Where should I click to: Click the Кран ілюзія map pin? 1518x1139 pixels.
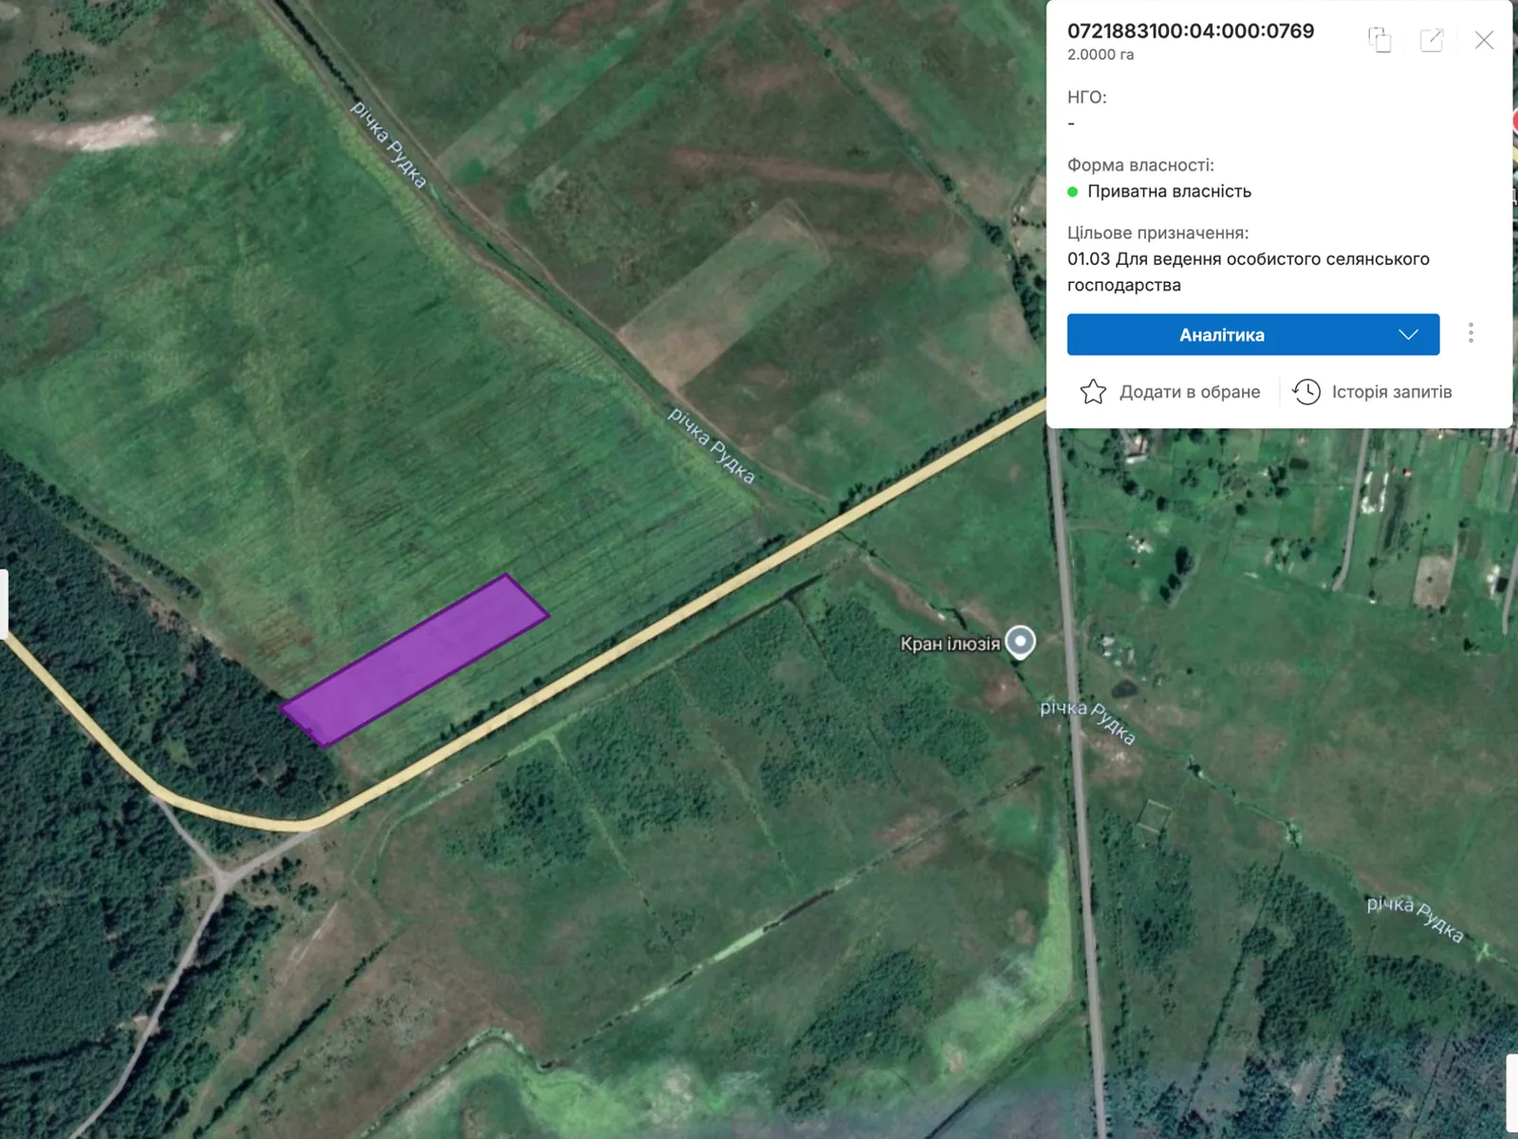1020,641
